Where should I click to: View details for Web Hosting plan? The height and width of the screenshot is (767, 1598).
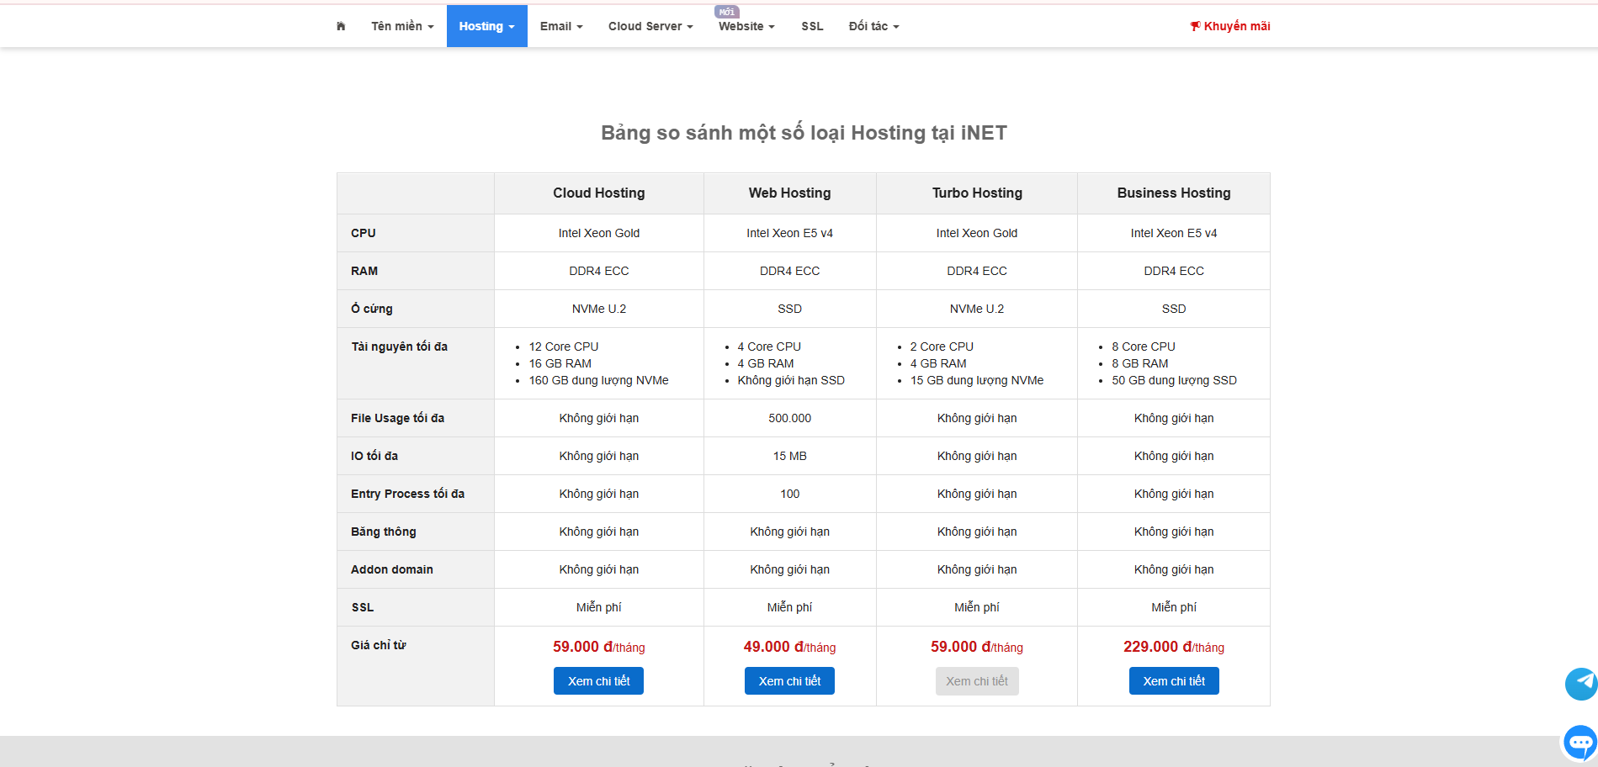click(789, 681)
